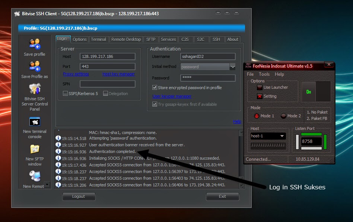The height and width of the screenshot is (222, 353).
Task: Click the Save profile icon
Action: pos(35,44)
